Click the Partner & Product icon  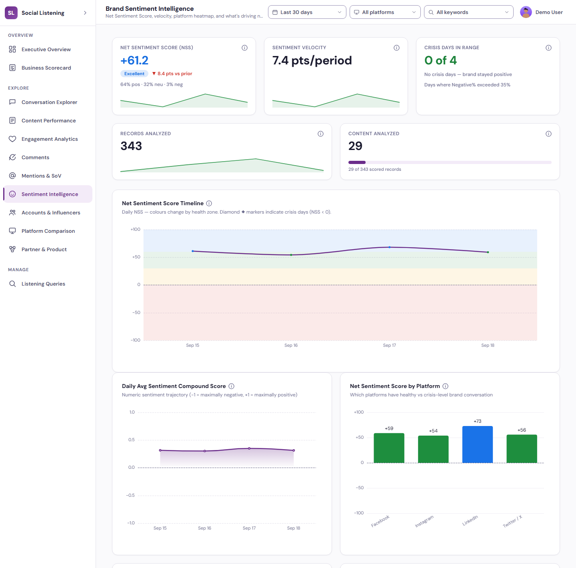click(x=12, y=250)
